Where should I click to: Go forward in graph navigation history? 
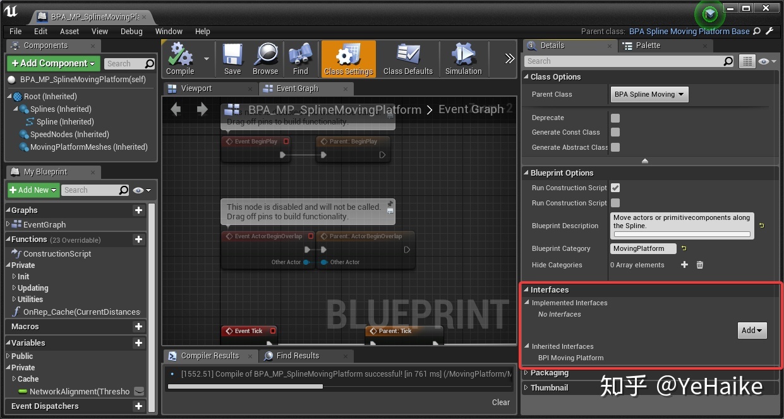click(x=202, y=109)
